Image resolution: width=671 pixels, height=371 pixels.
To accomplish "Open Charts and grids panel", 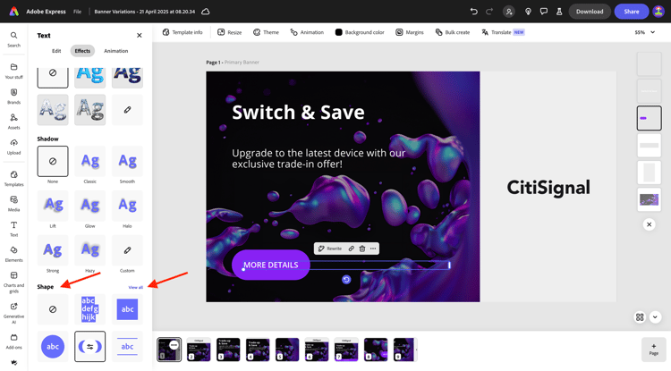I will (x=13, y=282).
